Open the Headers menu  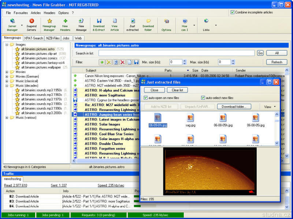[49, 13]
